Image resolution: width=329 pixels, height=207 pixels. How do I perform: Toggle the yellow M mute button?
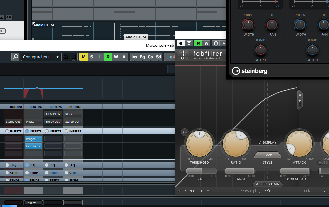pos(84,57)
